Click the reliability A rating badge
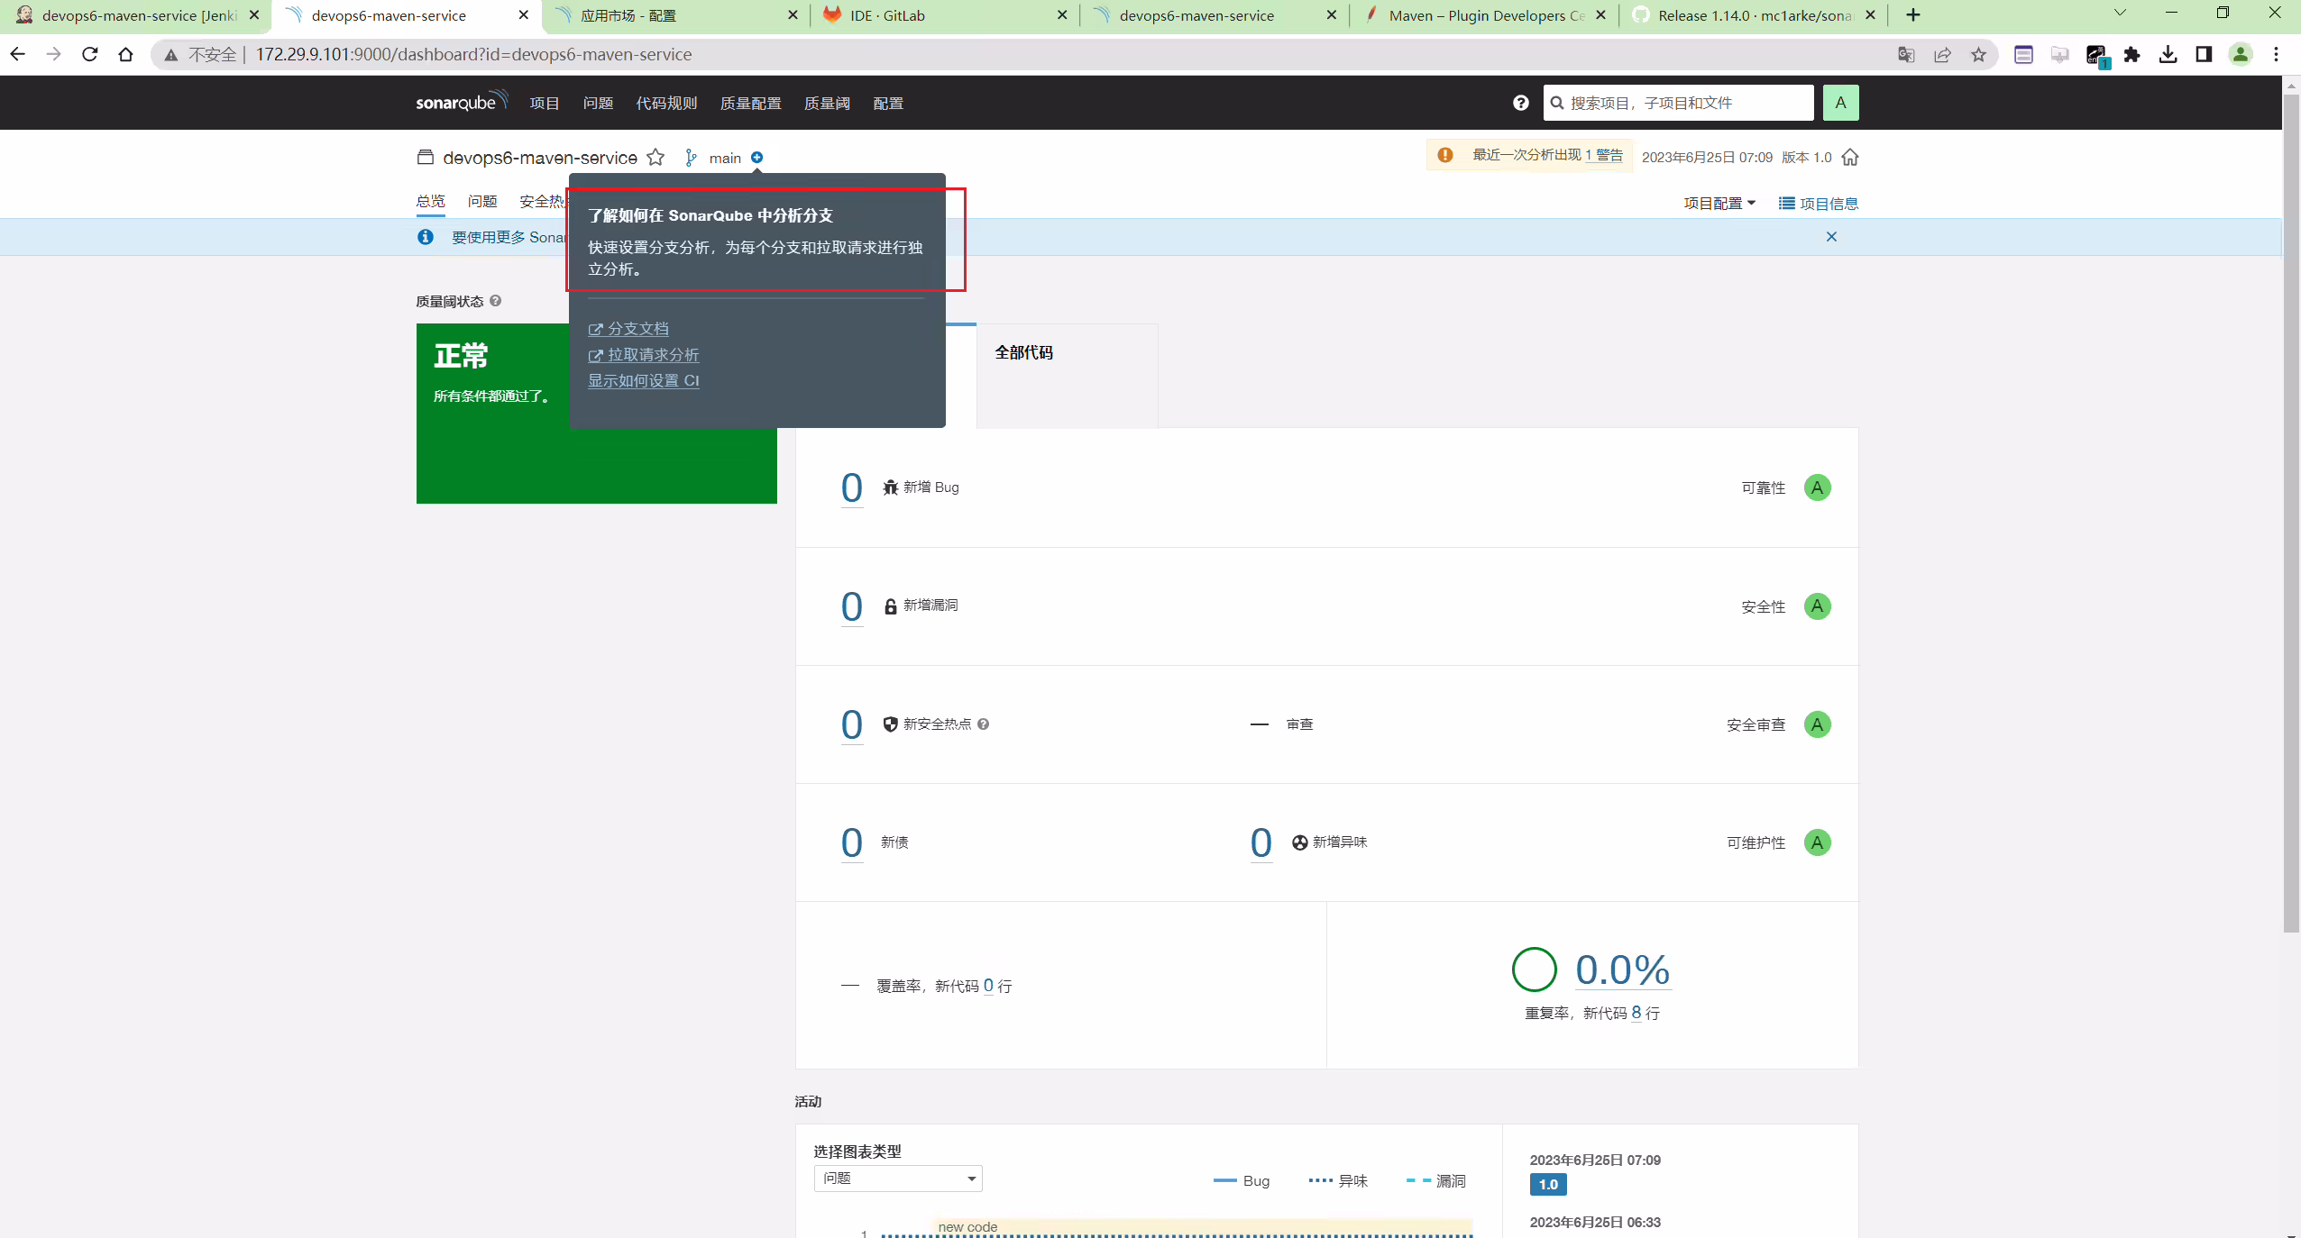 (x=1817, y=487)
